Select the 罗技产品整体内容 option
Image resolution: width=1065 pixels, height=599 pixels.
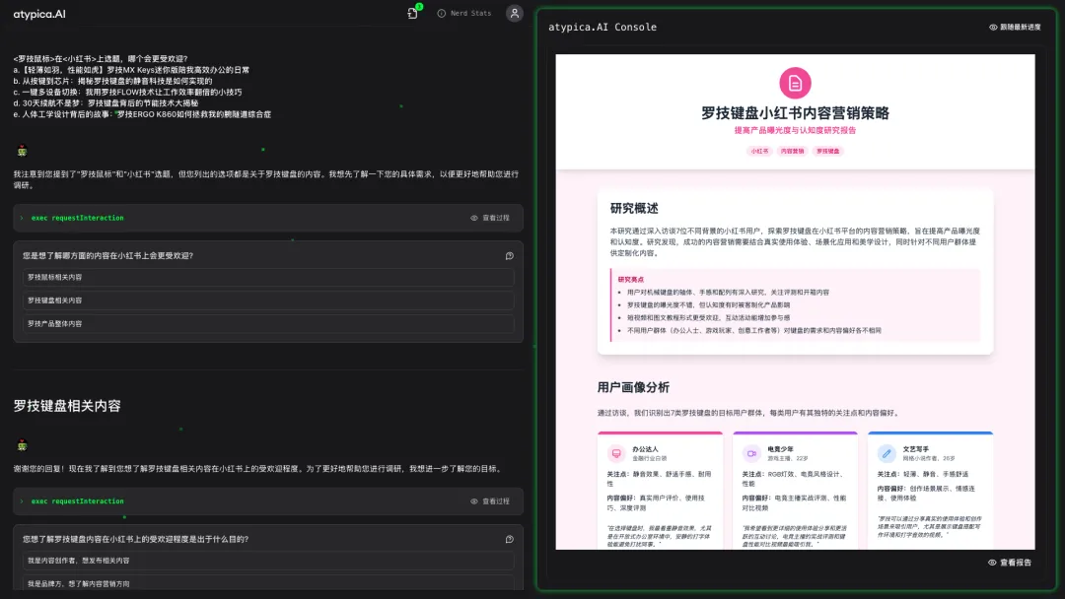pyautogui.click(x=268, y=323)
